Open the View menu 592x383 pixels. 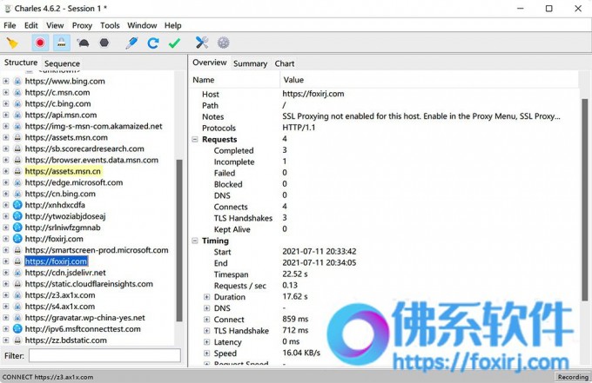tap(55, 25)
